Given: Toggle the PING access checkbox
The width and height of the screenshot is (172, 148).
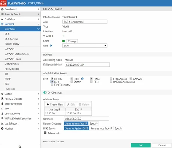Looking at the screenshot, I should tap(91, 79).
